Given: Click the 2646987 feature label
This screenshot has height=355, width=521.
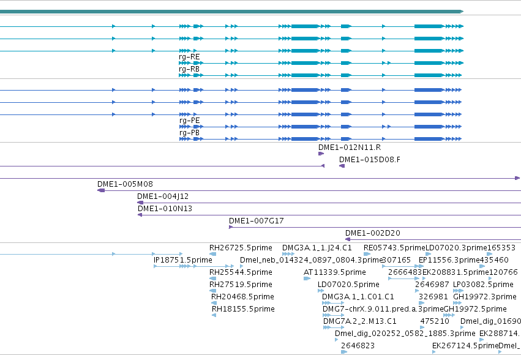Looking at the screenshot, I should coord(432,285).
